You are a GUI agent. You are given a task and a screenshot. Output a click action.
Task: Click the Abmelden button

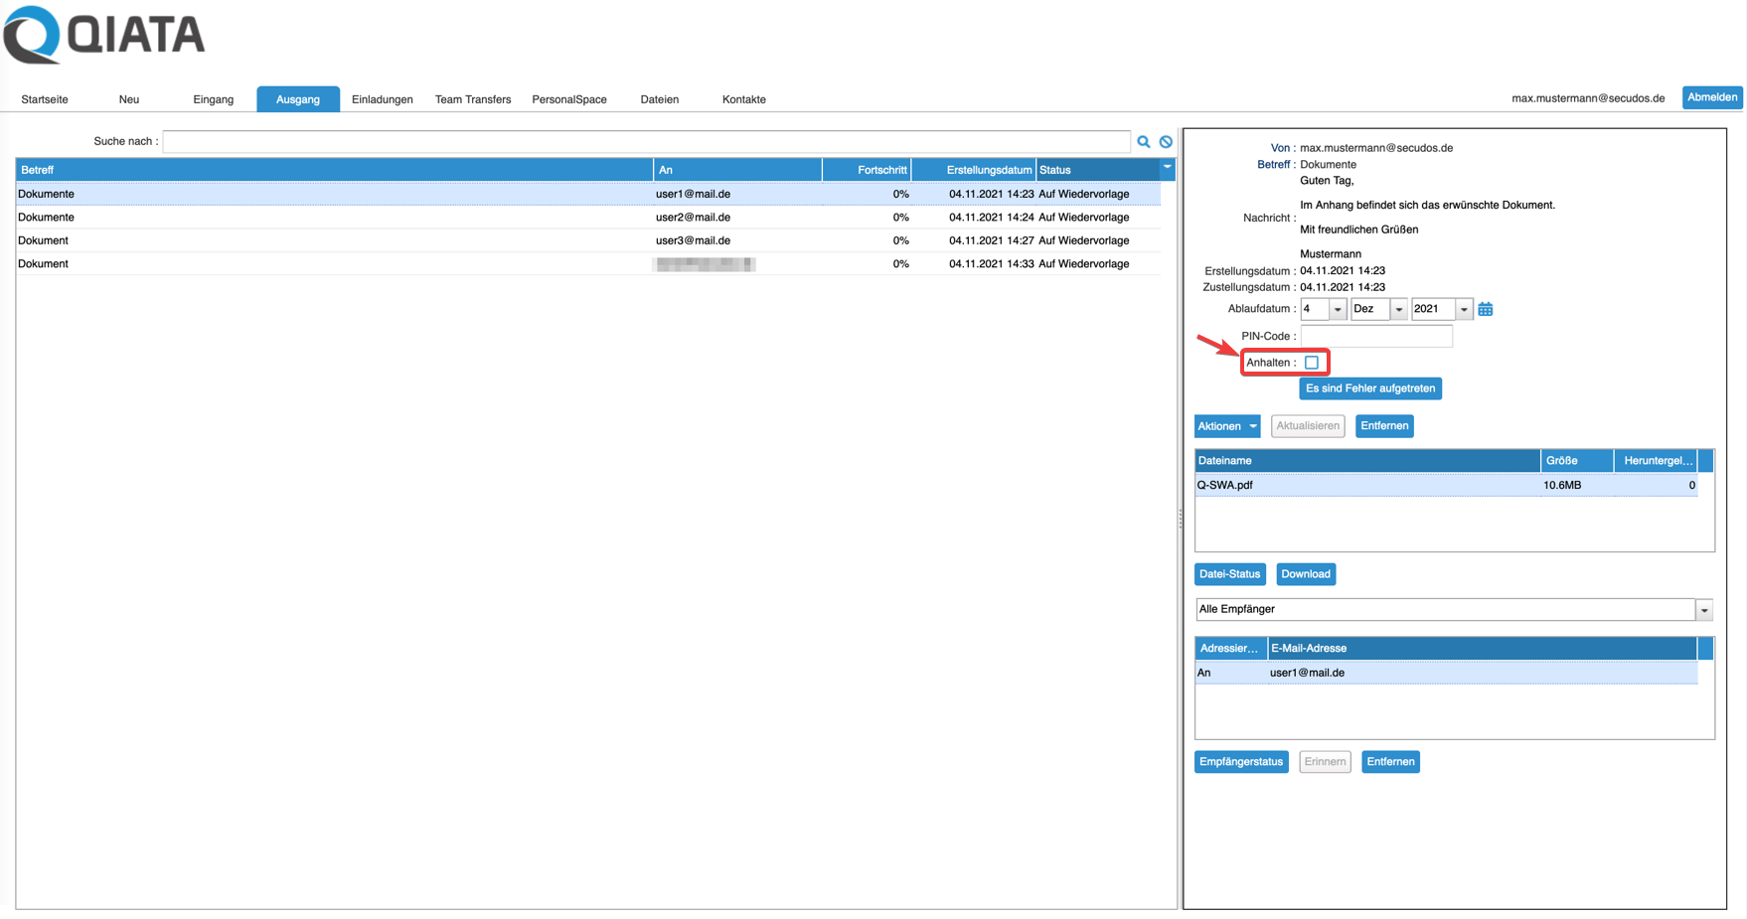1711,97
